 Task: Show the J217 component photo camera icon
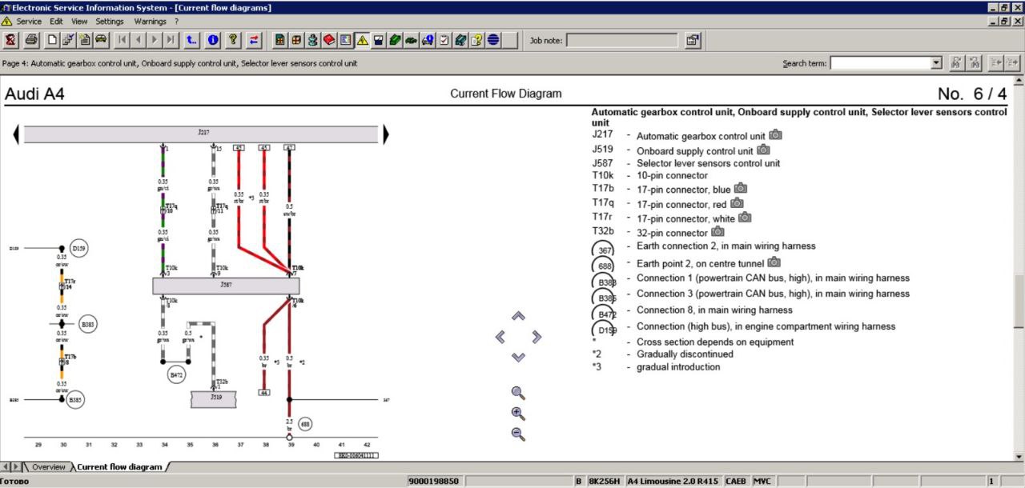tap(775, 135)
